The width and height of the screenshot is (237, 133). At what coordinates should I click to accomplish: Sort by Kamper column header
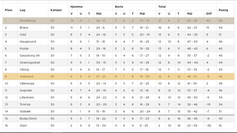56,10
